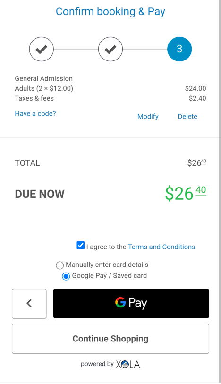Open the Have a code? link
The width and height of the screenshot is (221, 384).
pyautogui.click(x=35, y=114)
